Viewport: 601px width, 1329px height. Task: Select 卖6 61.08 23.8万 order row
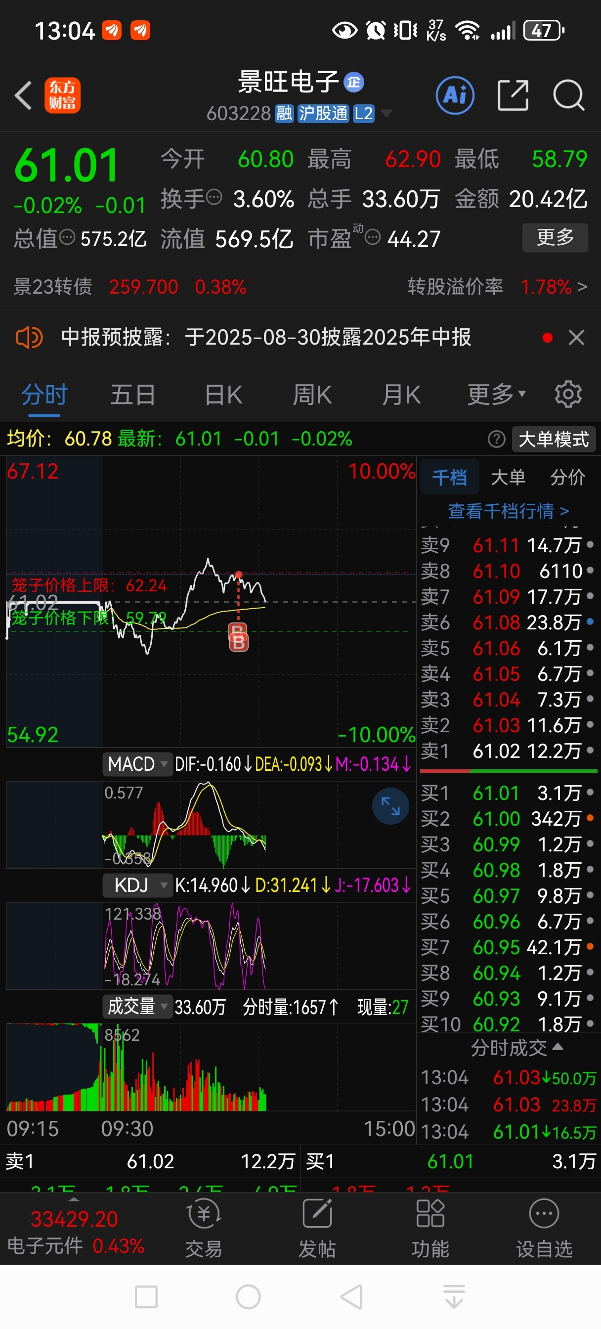[508, 622]
